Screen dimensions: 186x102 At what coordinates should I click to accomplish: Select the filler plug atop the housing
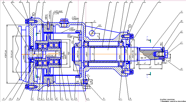point(64,22)
